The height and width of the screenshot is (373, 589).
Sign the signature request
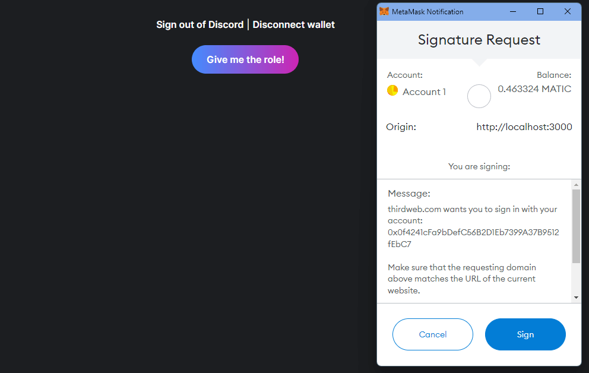tap(525, 334)
